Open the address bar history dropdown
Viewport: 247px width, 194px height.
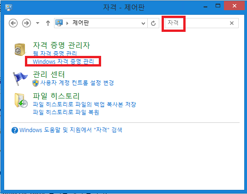point(143,23)
